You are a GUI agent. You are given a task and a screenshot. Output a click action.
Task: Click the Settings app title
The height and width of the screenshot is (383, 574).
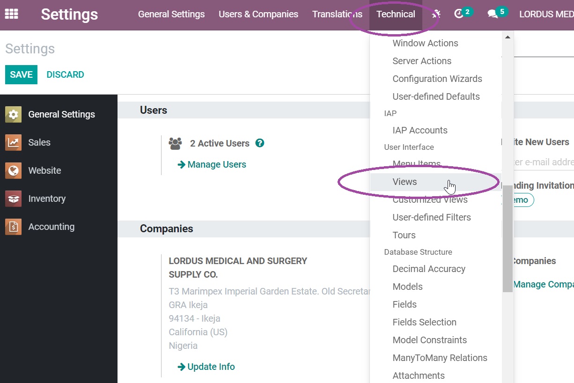pyautogui.click(x=69, y=14)
